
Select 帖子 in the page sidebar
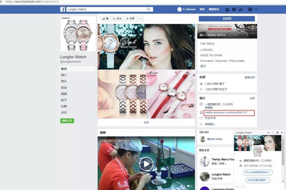point(64,100)
